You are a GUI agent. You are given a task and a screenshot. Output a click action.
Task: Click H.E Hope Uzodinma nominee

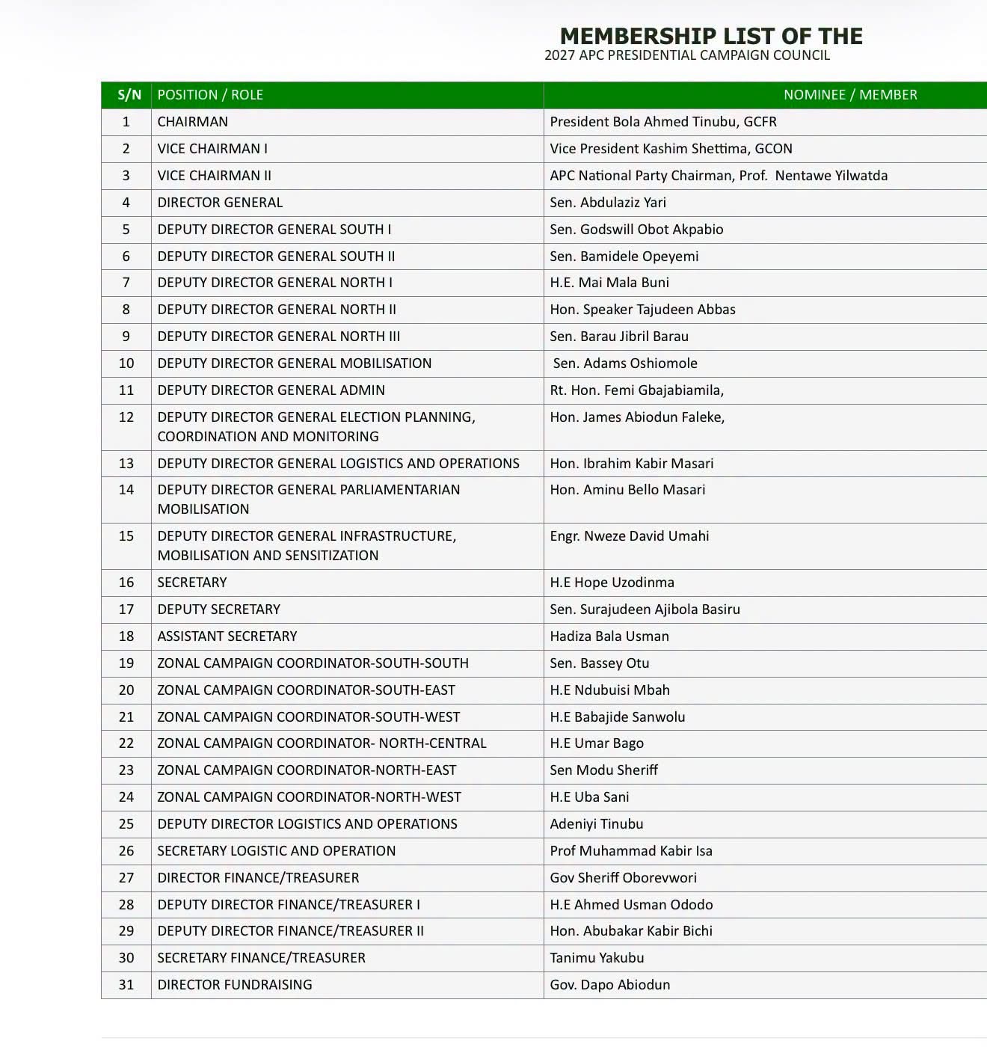pos(612,583)
